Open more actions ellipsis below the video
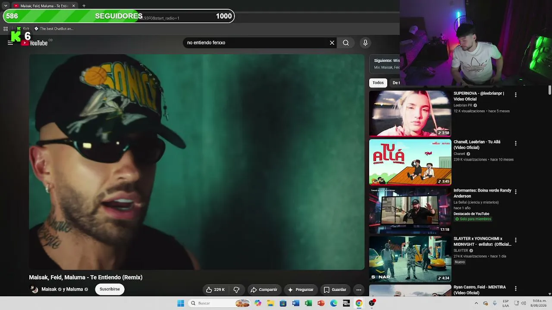The image size is (552, 310). pyautogui.click(x=359, y=290)
